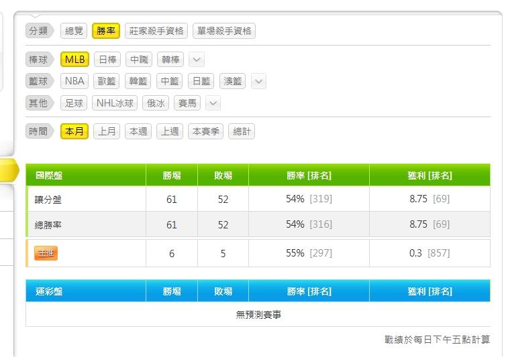Click the 獲利 [排名] column header
Viewport: 506px width, 357px height.
click(429, 175)
